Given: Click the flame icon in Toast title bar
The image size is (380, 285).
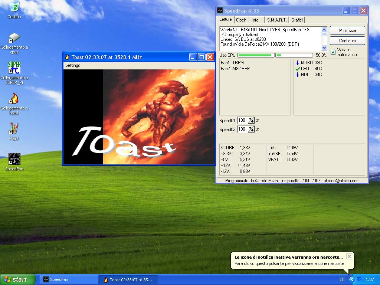Looking at the screenshot, I should [67, 57].
